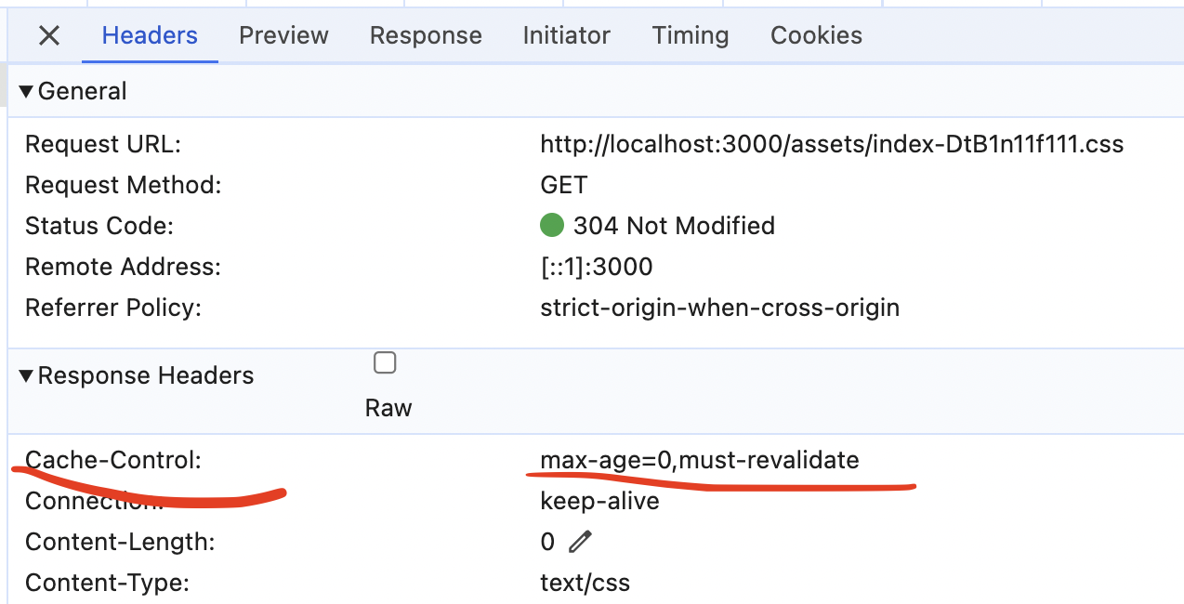Image resolution: width=1184 pixels, height=604 pixels.
Task: Click the pencil icon to edit Content-Length
Action: (x=582, y=541)
